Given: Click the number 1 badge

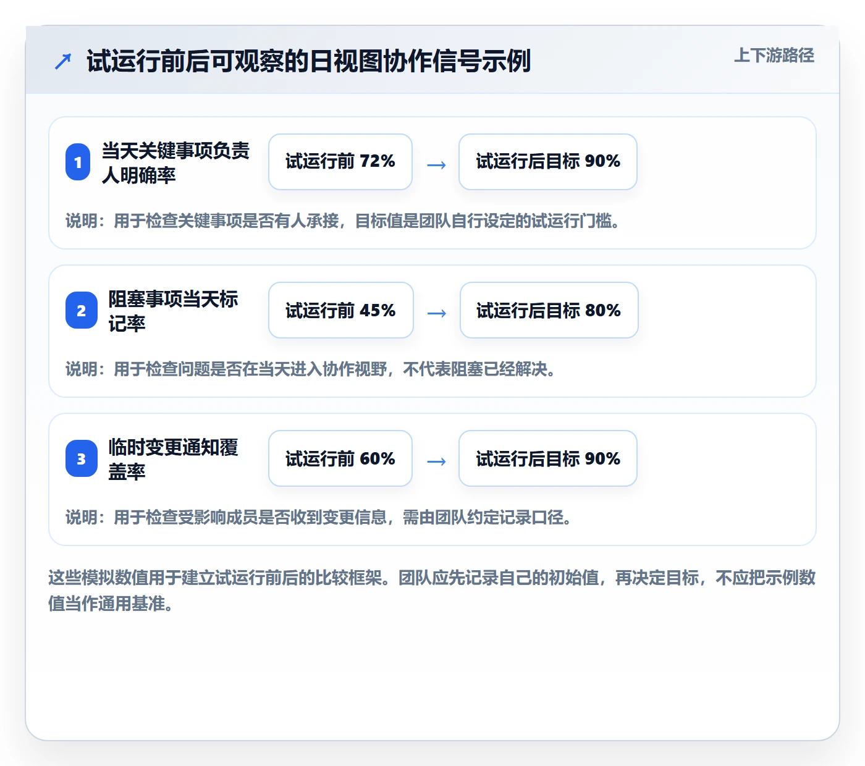Looking at the screenshot, I should pyautogui.click(x=78, y=162).
